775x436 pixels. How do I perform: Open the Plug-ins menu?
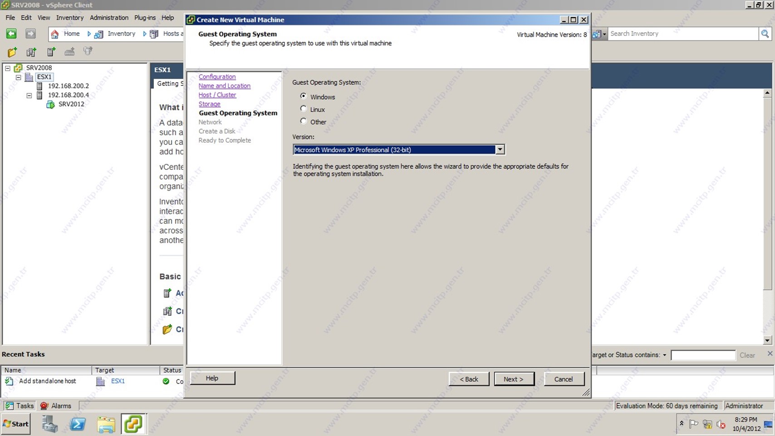click(x=145, y=18)
